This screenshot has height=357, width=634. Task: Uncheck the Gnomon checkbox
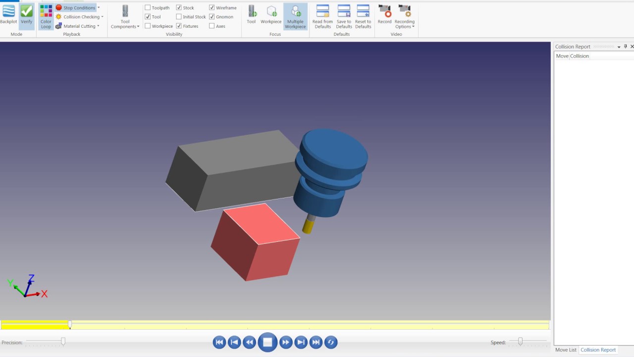coord(212,17)
